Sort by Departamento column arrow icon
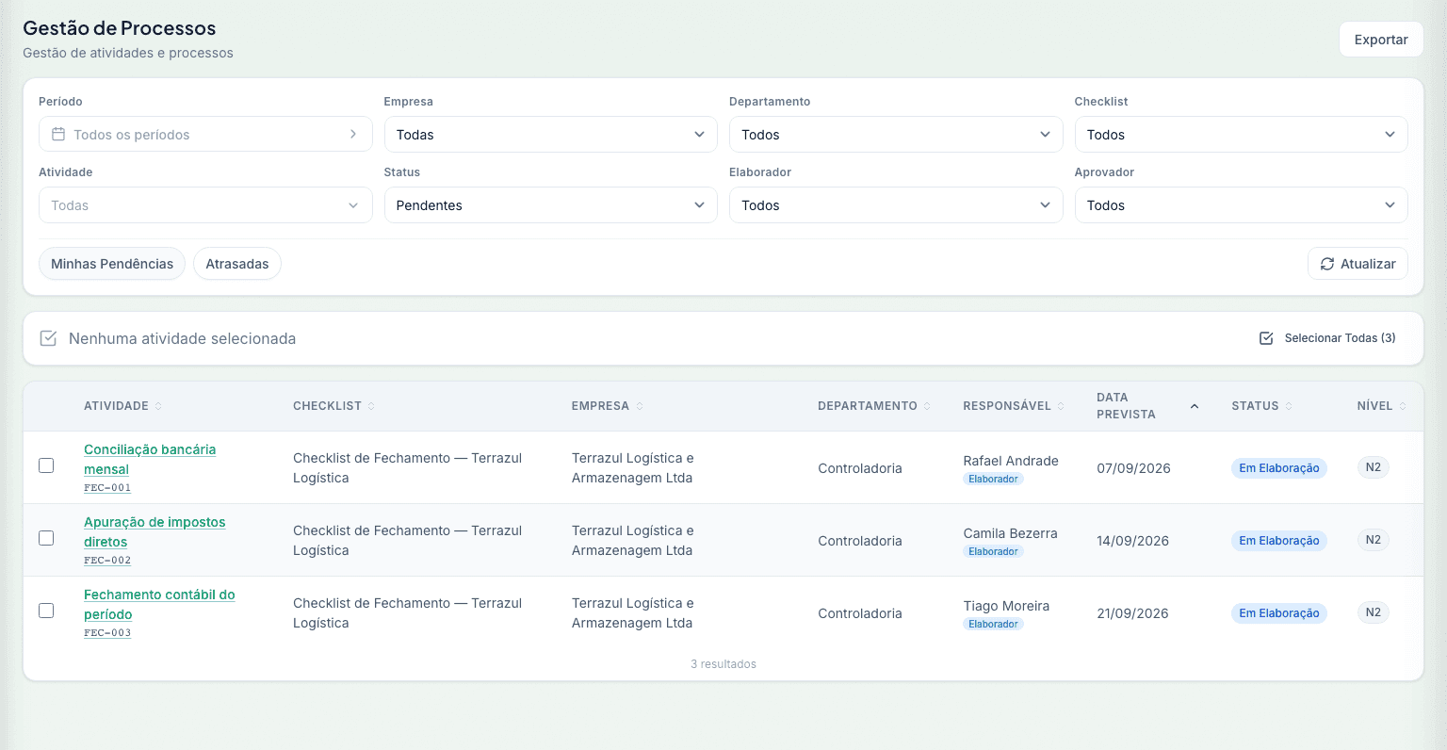The image size is (1447, 750). (927, 406)
